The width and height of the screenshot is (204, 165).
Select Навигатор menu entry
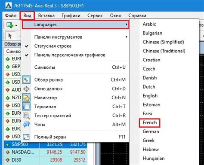point(75,98)
